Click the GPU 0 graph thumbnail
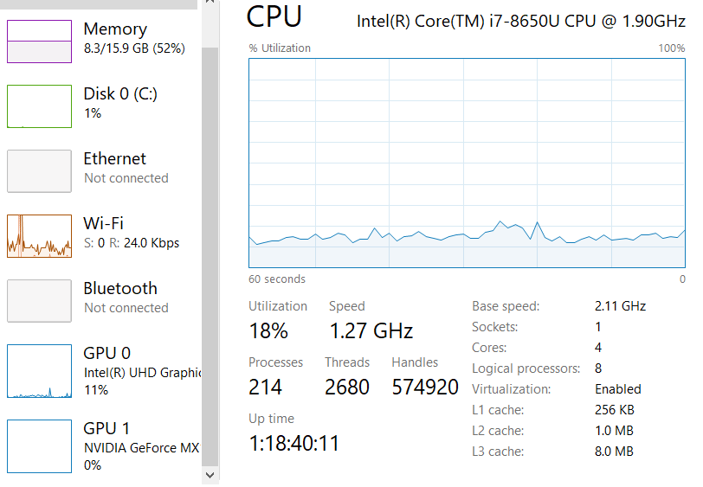 [x=39, y=371]
